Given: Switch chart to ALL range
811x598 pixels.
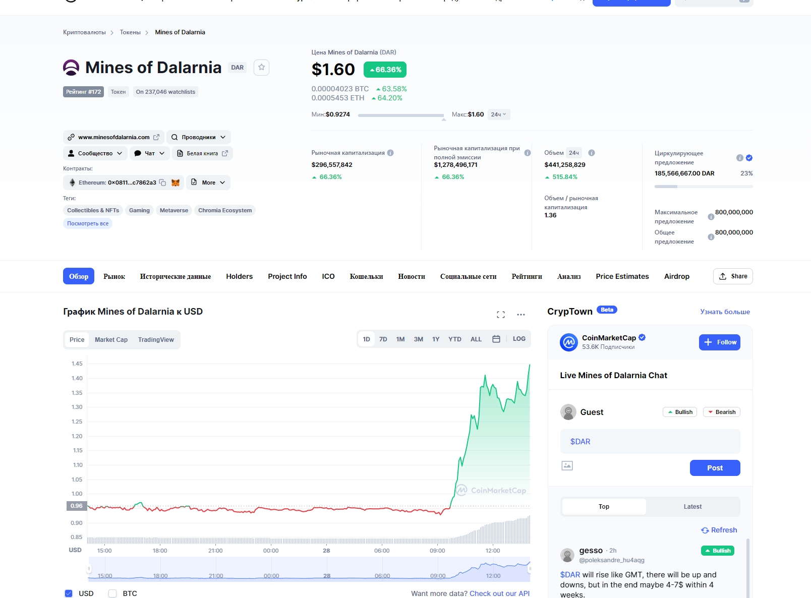Looking at the screenshot, I should [476, 339].
